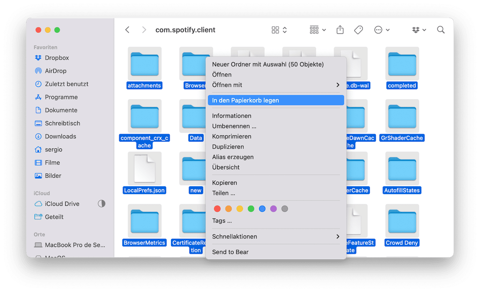Select the attachments folder
The image size is (480, 292).
pos(144,68)
